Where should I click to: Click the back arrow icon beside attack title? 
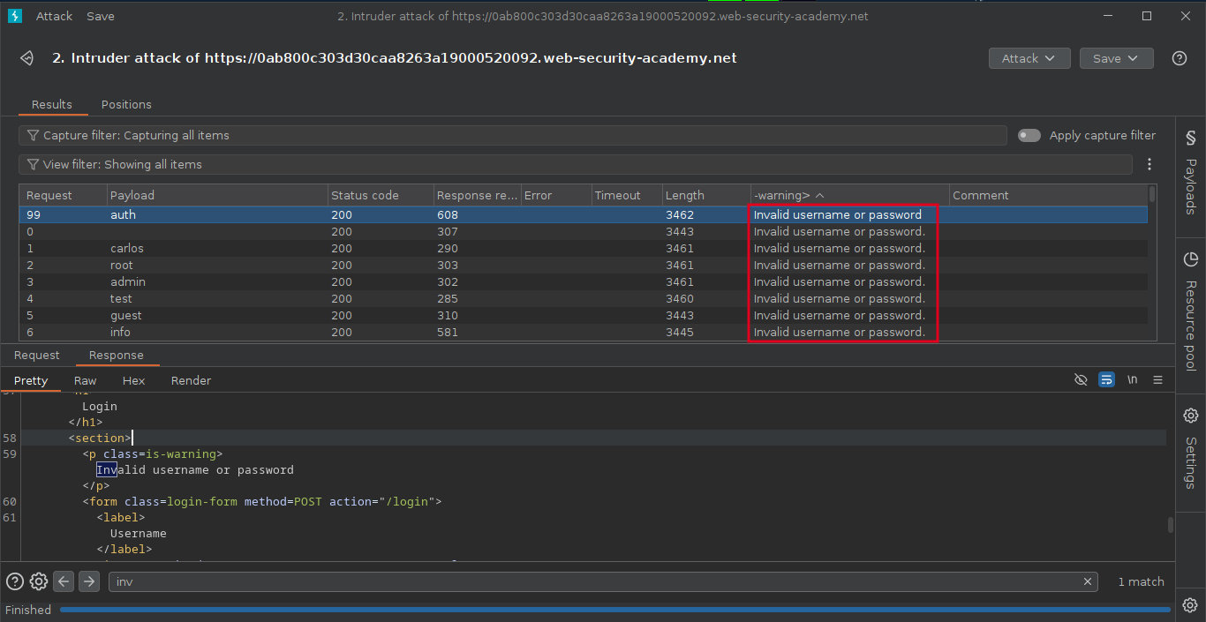[x=27, y=58]
